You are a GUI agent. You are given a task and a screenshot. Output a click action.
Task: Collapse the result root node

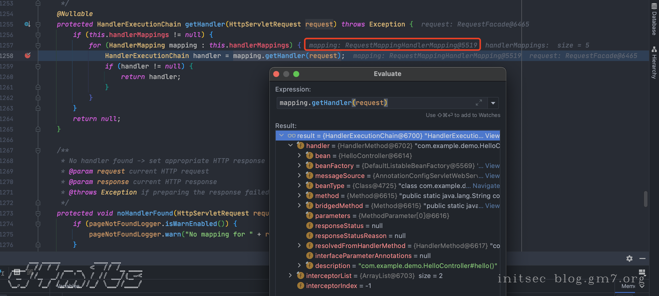281,135
